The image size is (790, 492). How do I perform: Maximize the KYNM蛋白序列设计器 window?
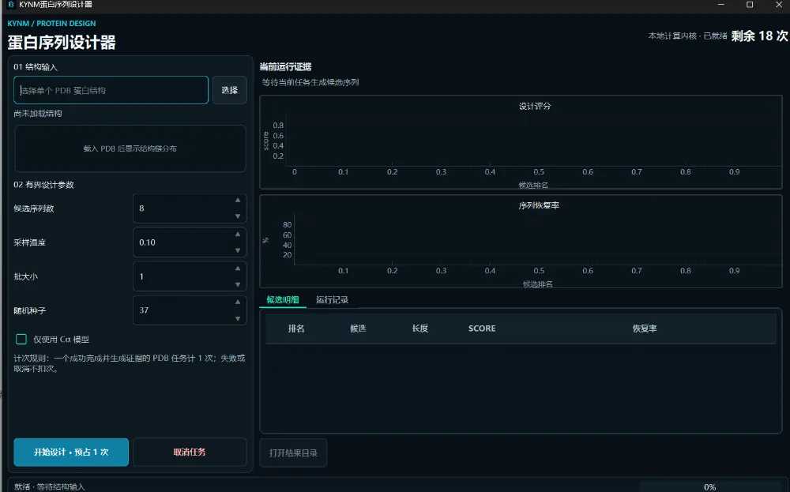tap(750, 5)
